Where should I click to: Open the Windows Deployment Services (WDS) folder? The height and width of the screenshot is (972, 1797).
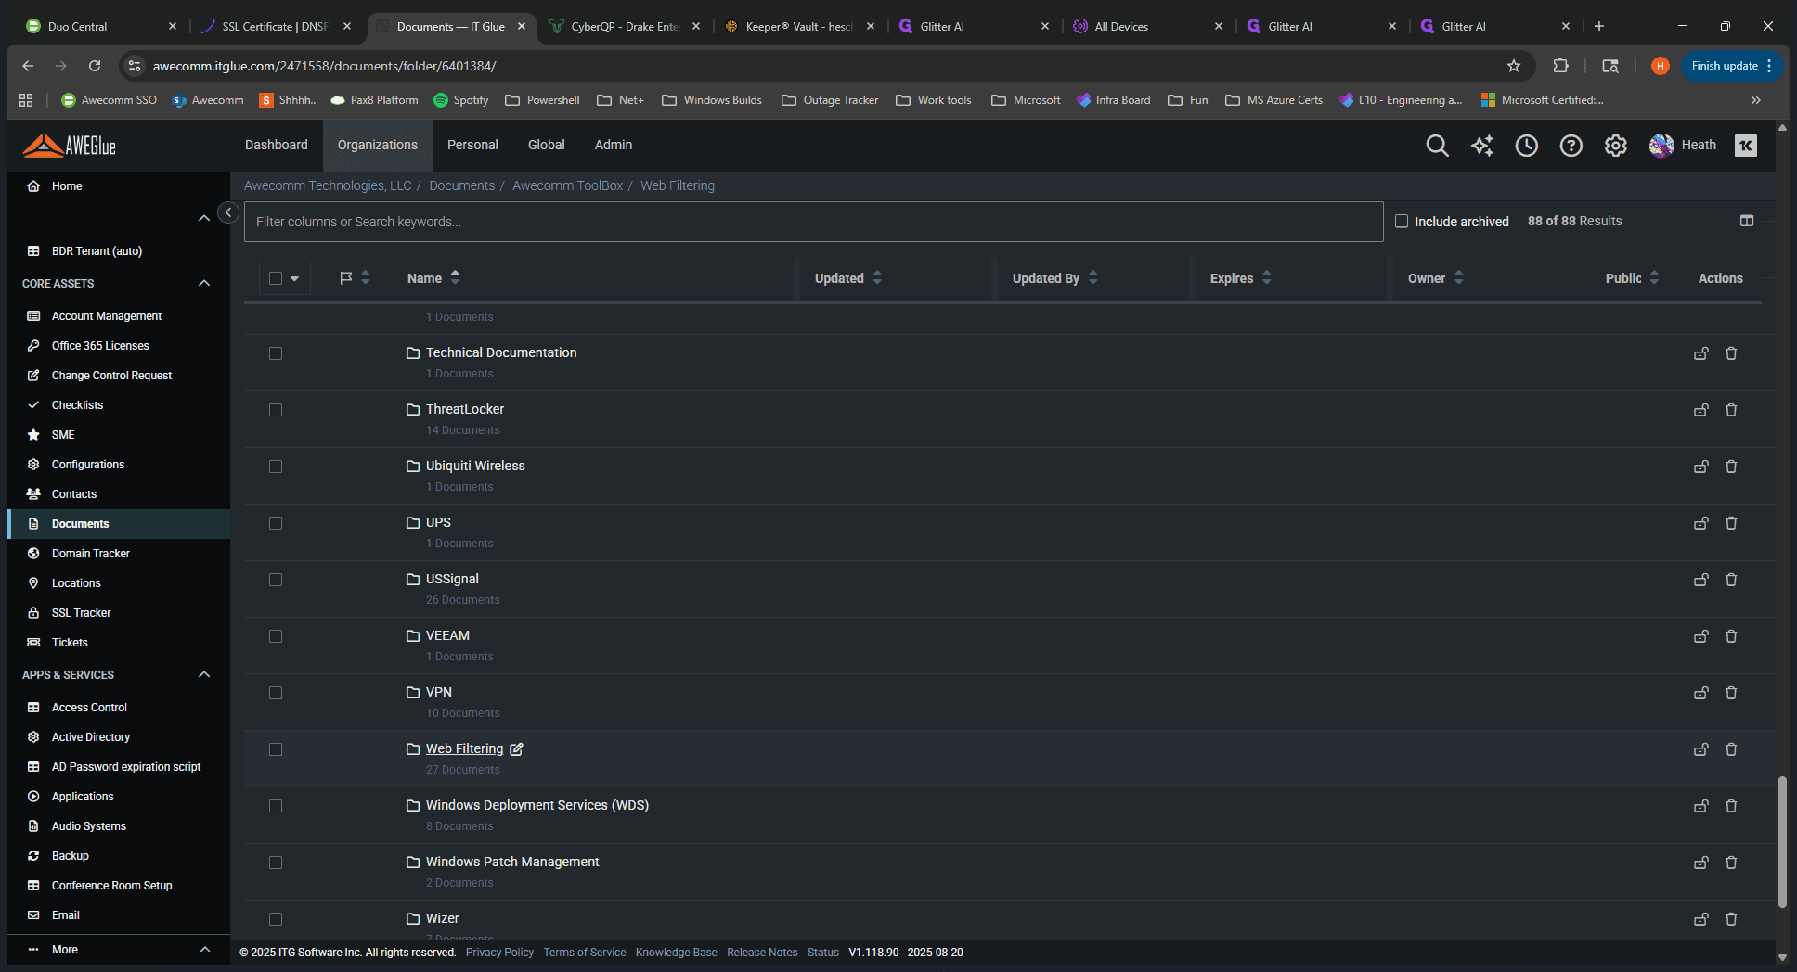[x=537, y=805]
